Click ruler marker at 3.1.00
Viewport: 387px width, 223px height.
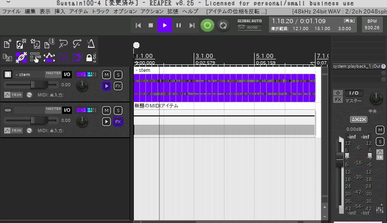point(204,56)
